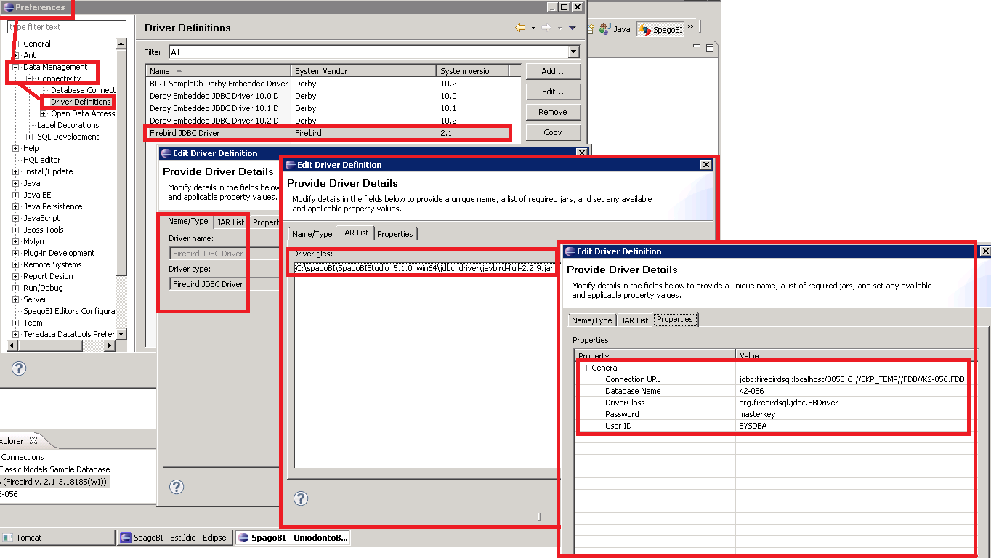The image size is (991, 558).
Task: Open JAR List tab in first driver dialog
Action: coord(230,222)
